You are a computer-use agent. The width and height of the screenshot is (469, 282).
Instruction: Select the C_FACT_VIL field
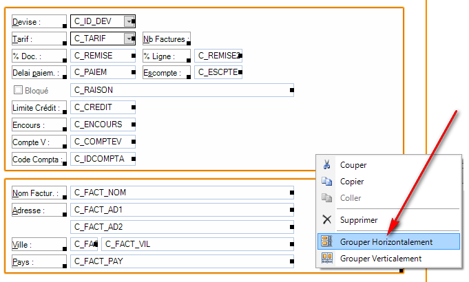197,244
